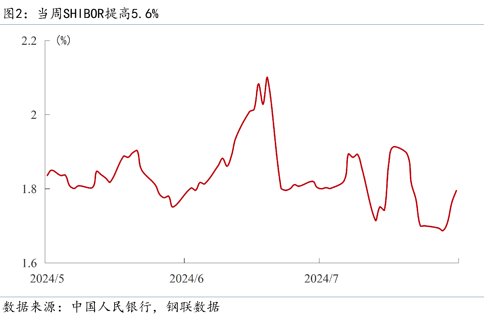Screen dimensions: 484x322
Task: Click the right endpoint of the red line
Action: (x=456, y=191)
